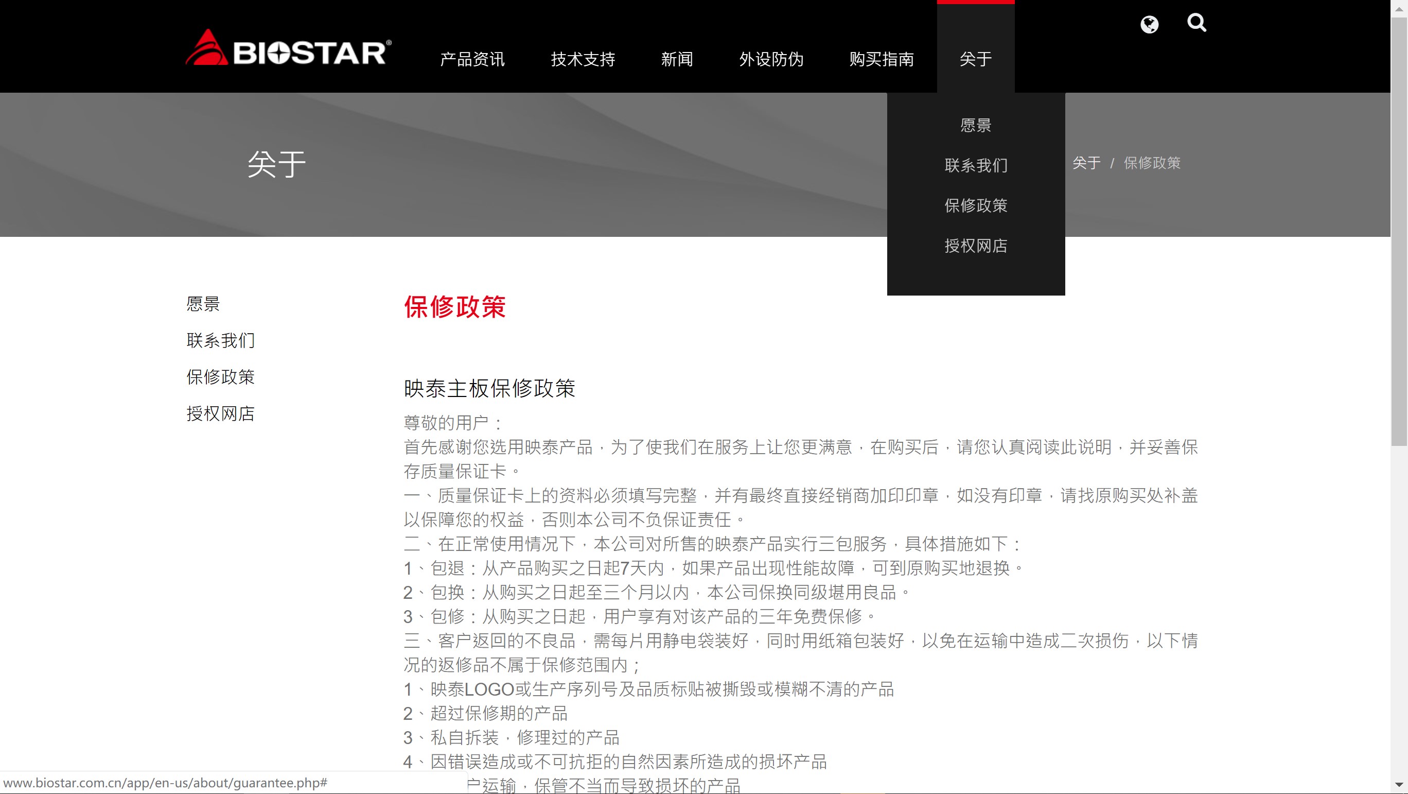Click the 私自拆装，修理过的产品 line
Image resolution: width=1408 pixels, height=794 pixels.
click(x=511, y=737)
